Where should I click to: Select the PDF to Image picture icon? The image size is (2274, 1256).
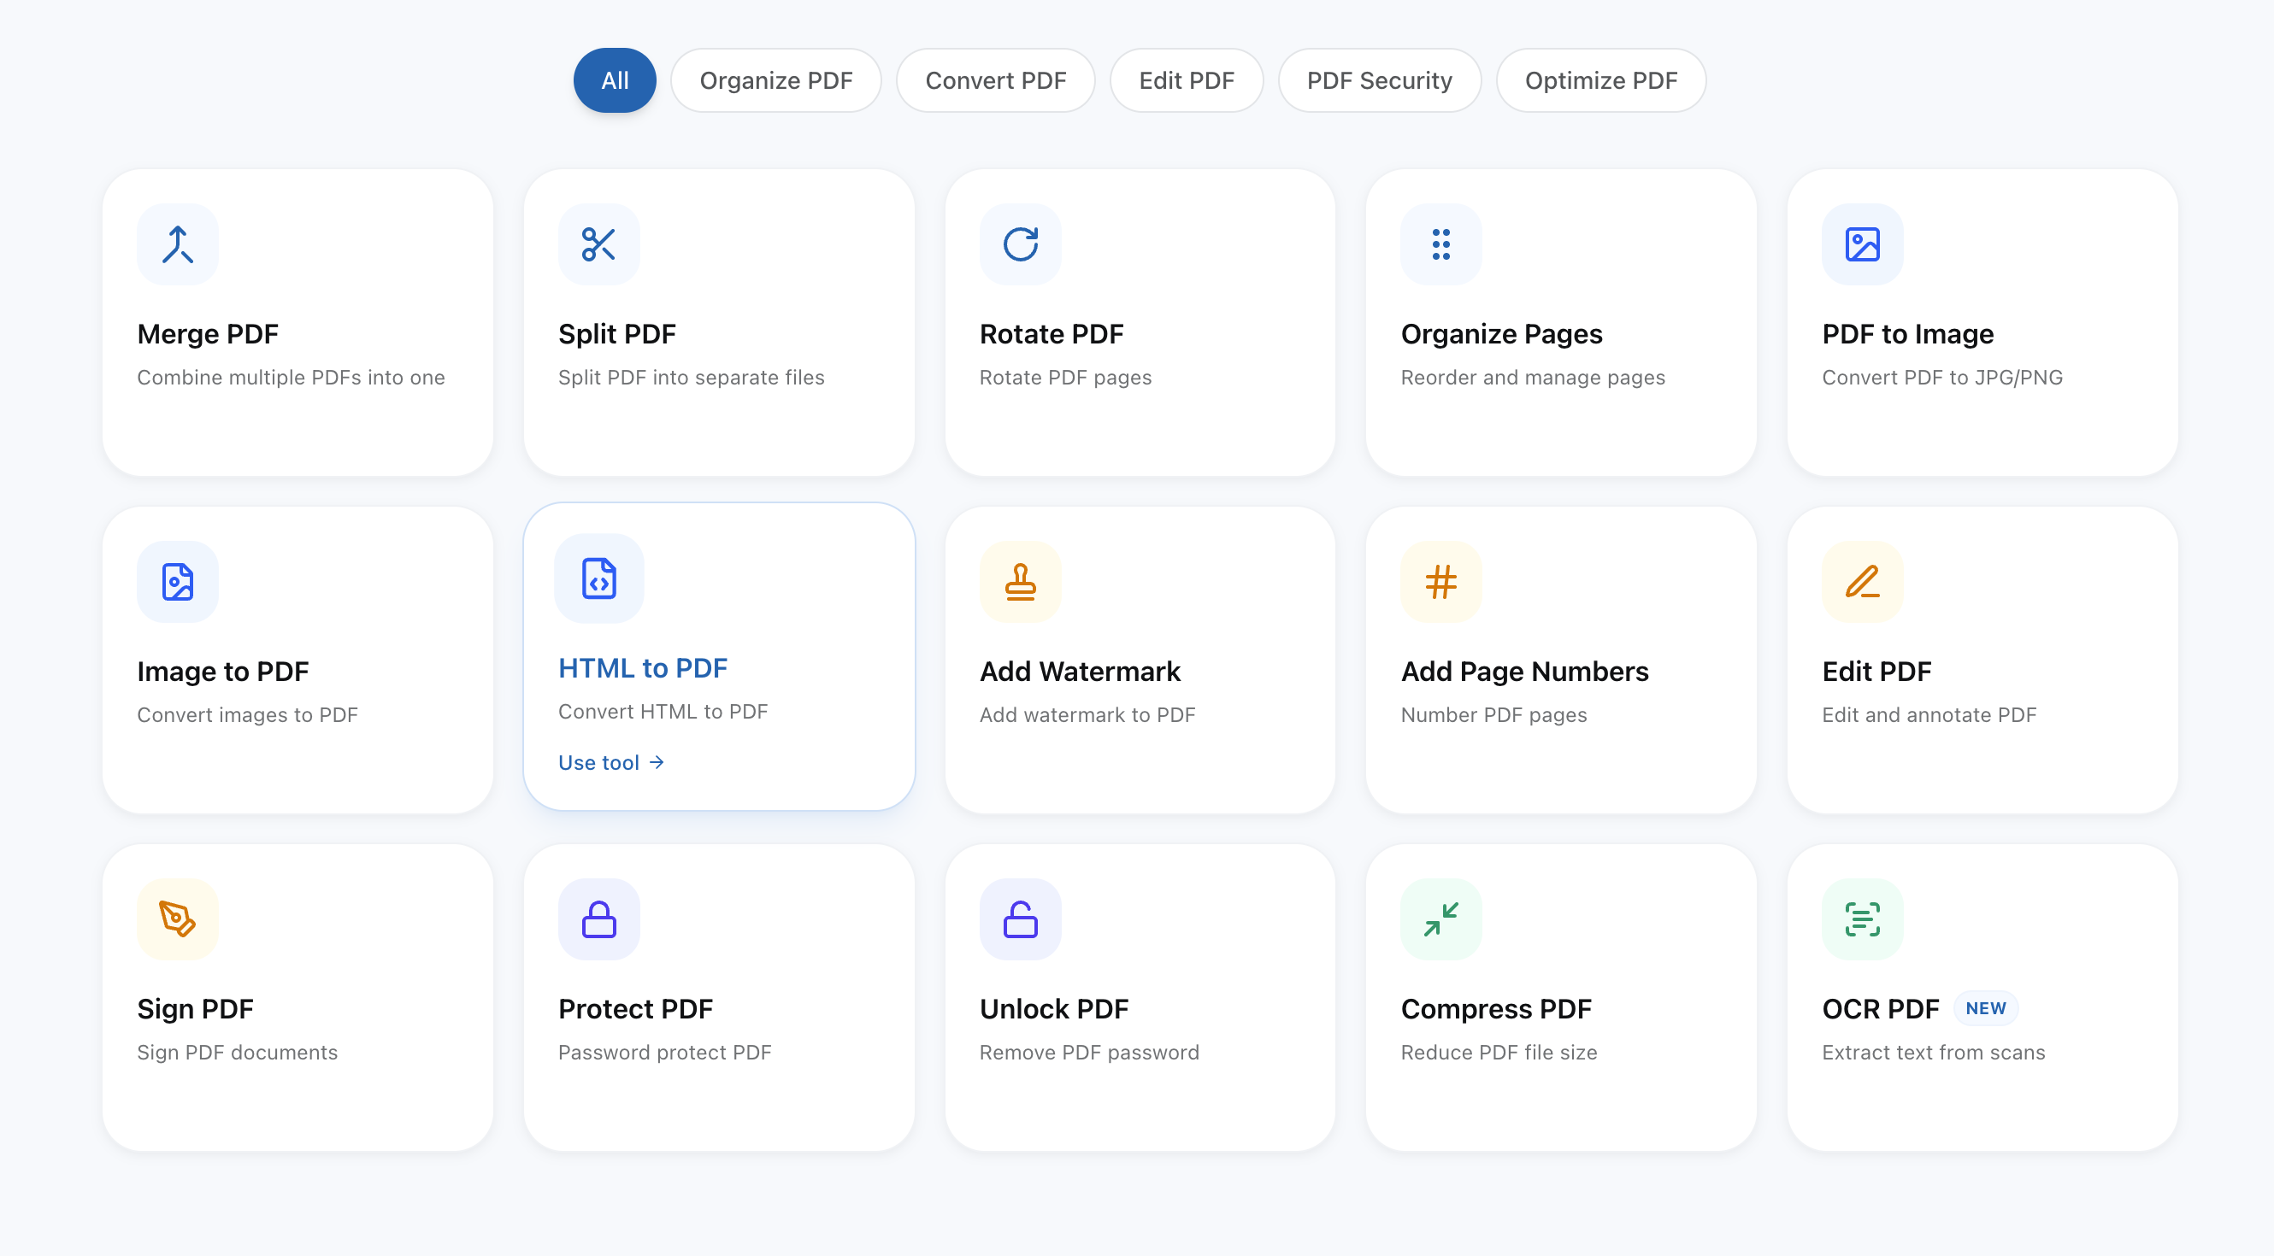point(1862,244)
